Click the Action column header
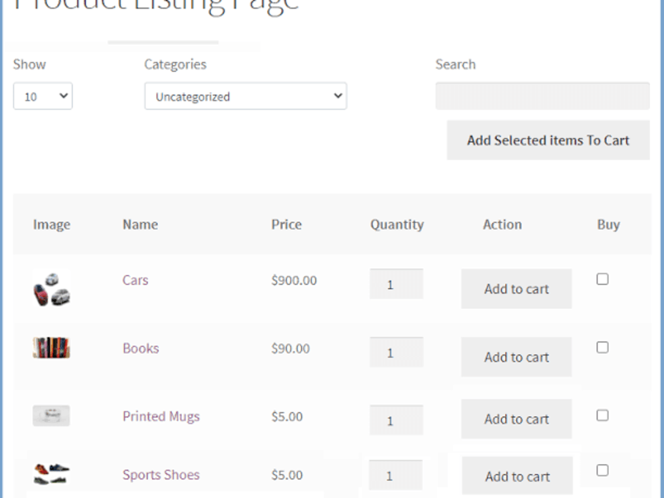The height and width of the screenshot is (498, 664). pos(502,224)
